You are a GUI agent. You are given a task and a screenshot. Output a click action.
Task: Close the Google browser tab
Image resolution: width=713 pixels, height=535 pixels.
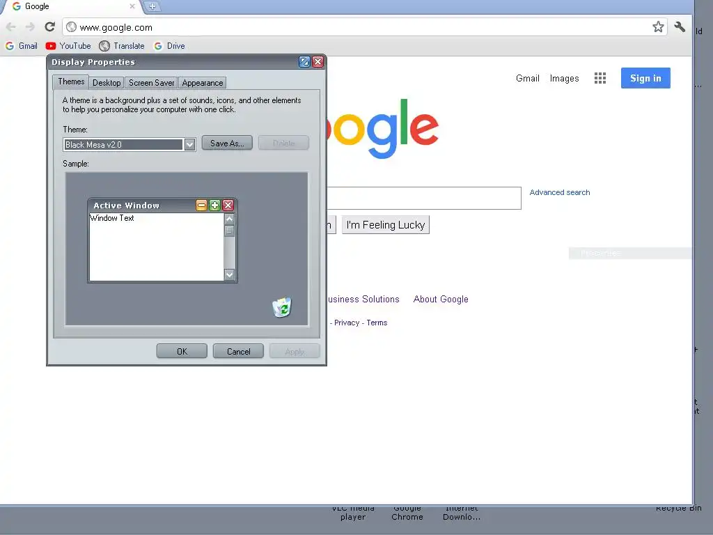click(x=132, y=6)
